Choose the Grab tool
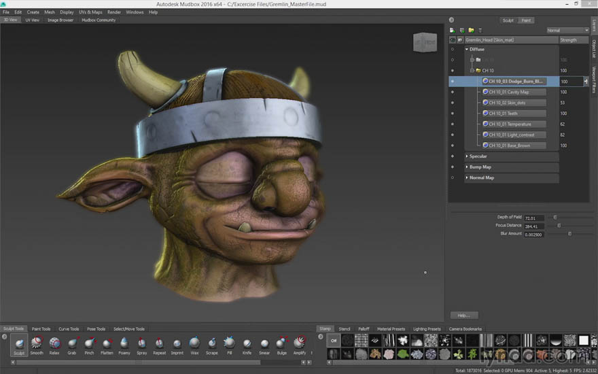The image size is (598, 374). coord(72,345)
